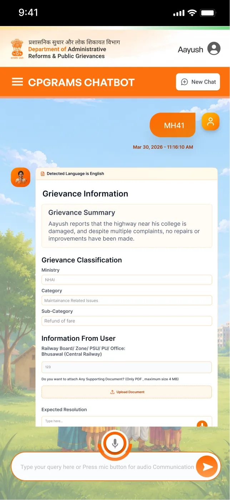Image resolution: width=230 pixels, height=500 pixels.
Task: Click the Aayush username text
Action: (x=191, y=50)
